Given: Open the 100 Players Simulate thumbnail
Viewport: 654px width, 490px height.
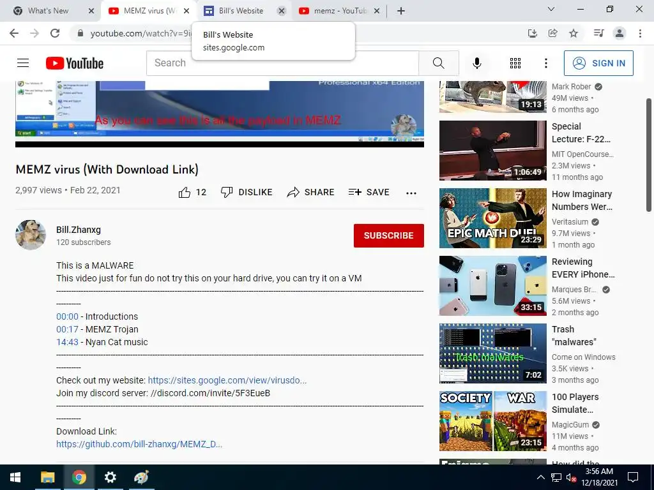Looking at the screenshot, I should tap(492, 421).
